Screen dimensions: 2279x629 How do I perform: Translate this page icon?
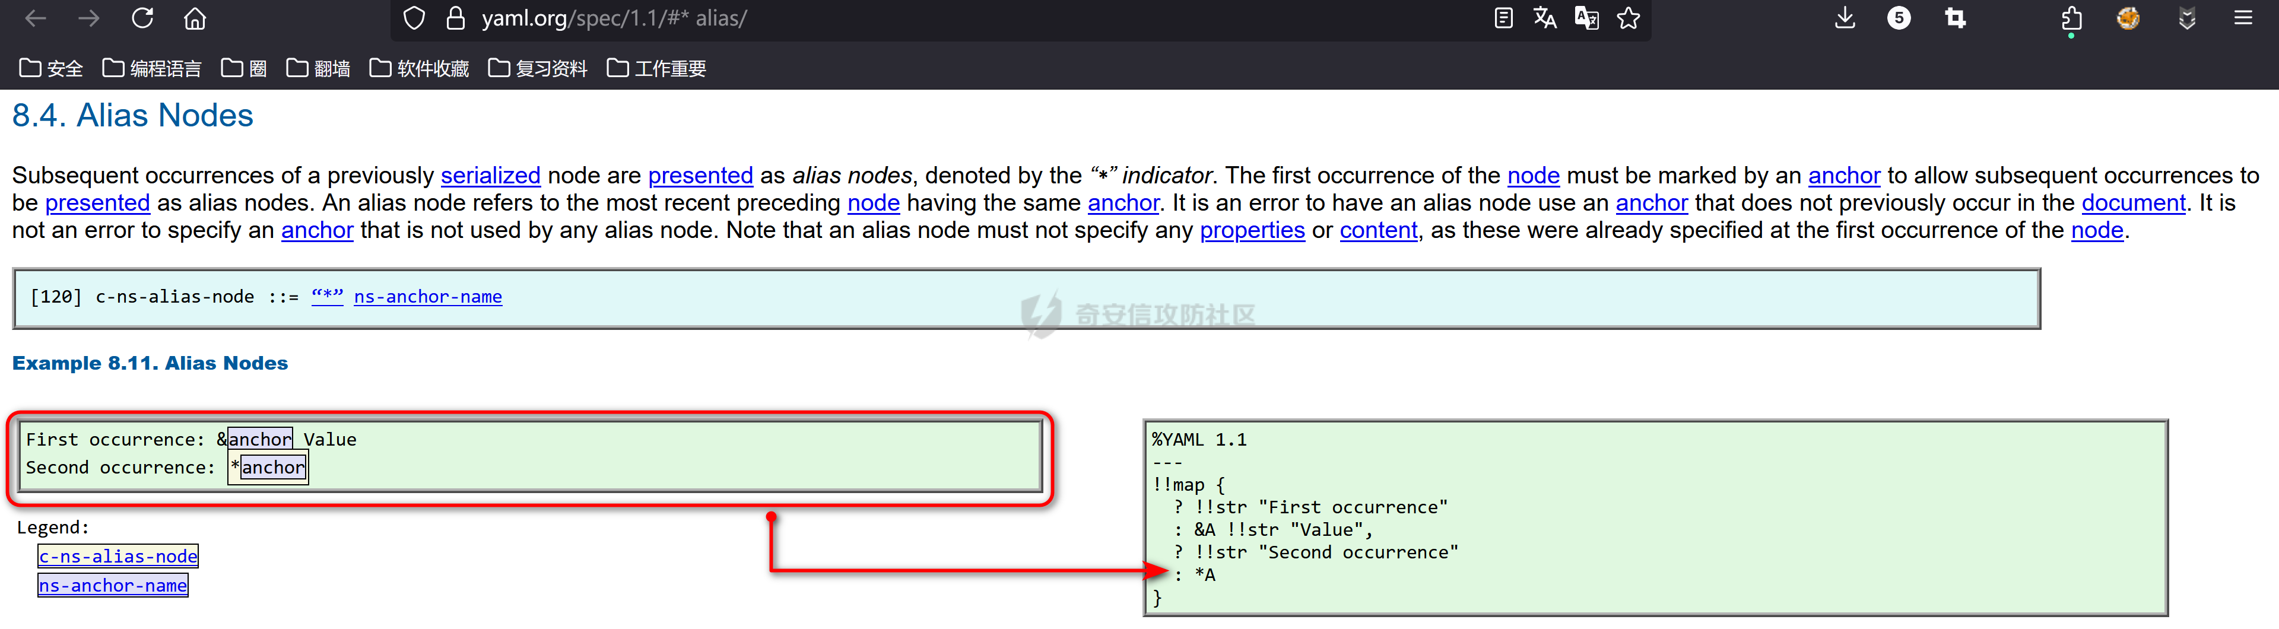click(1545, 18)
